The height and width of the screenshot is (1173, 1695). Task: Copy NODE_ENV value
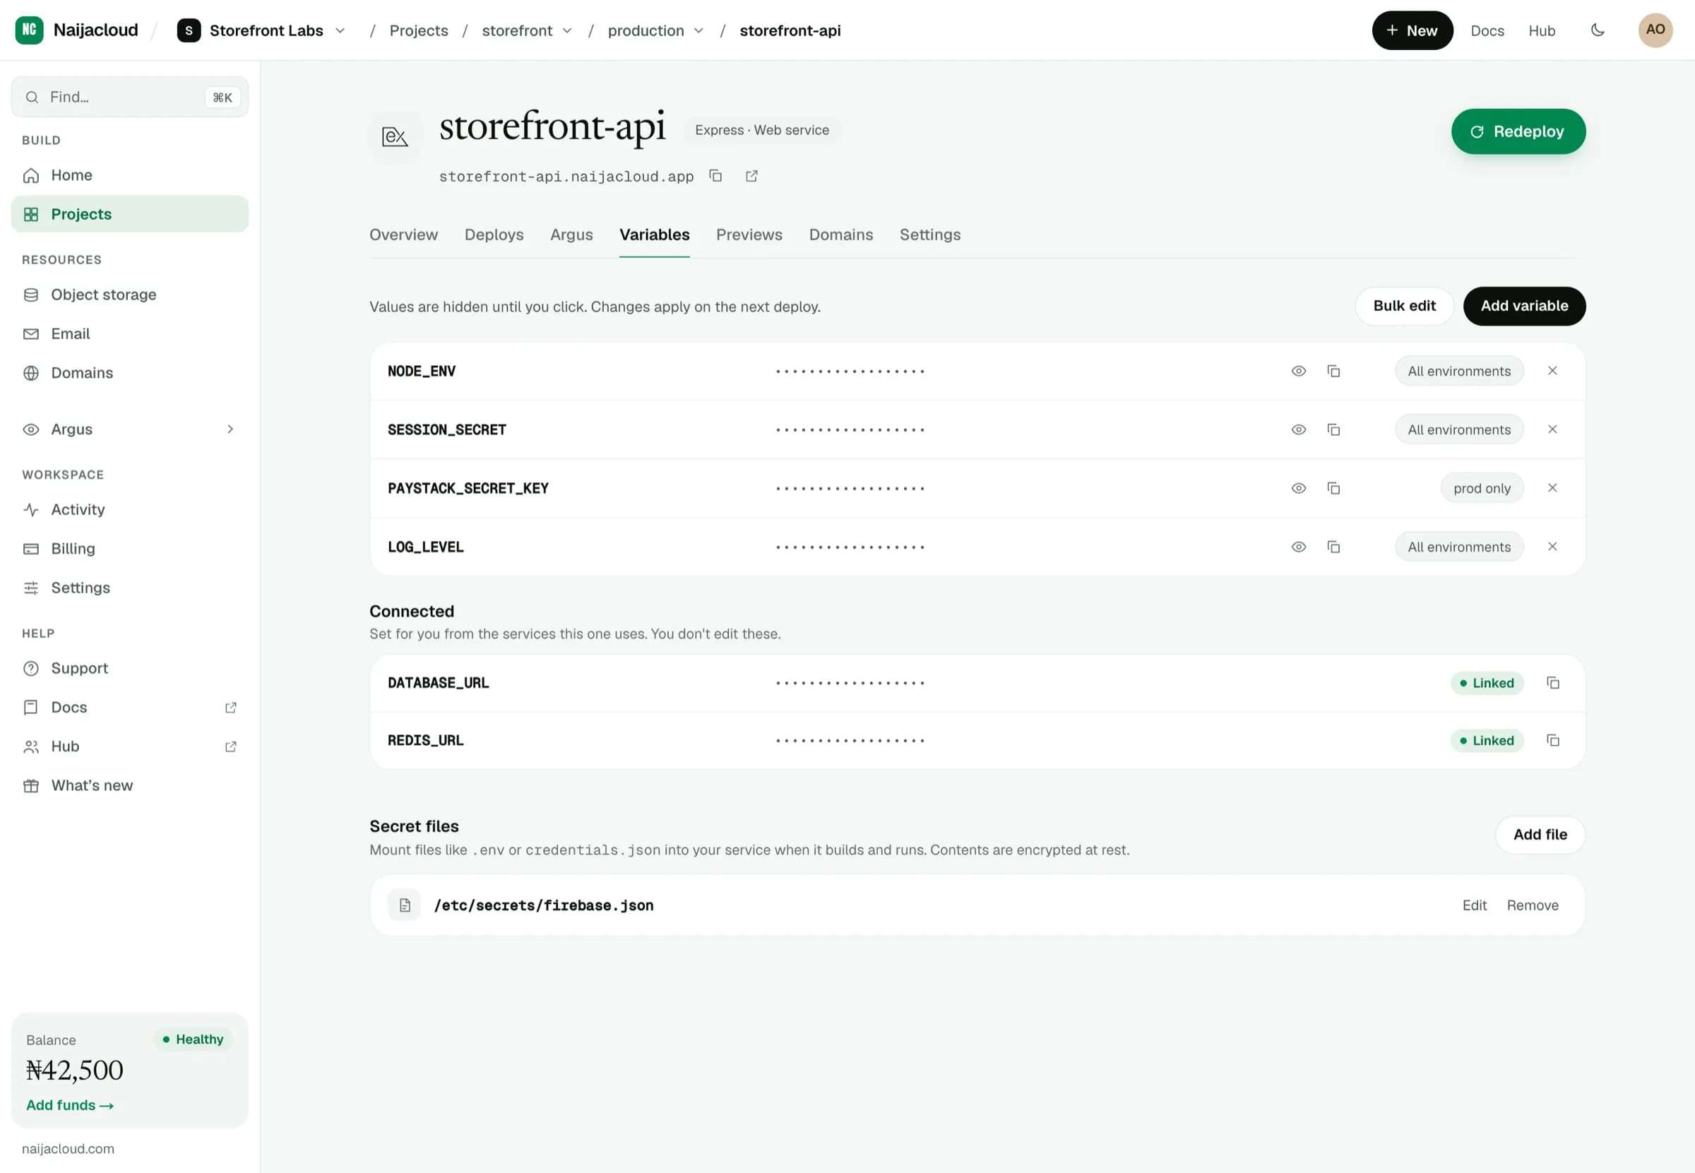[x=1333, y=371]
